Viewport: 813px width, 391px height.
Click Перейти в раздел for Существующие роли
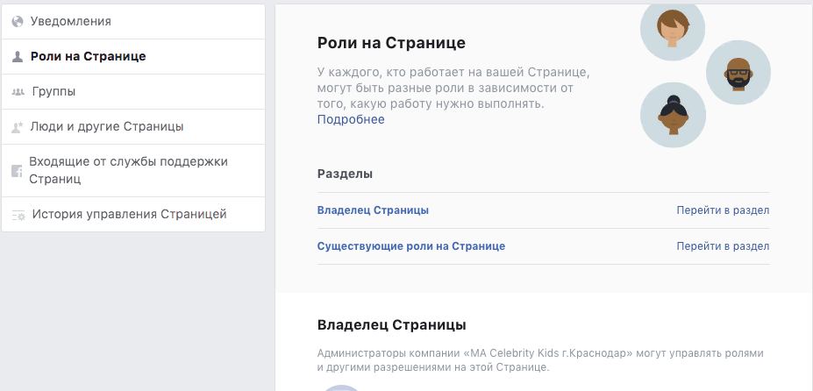[723, 246]
